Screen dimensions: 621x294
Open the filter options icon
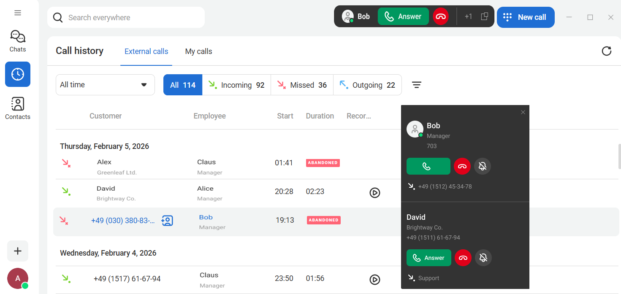click(416, 85)
